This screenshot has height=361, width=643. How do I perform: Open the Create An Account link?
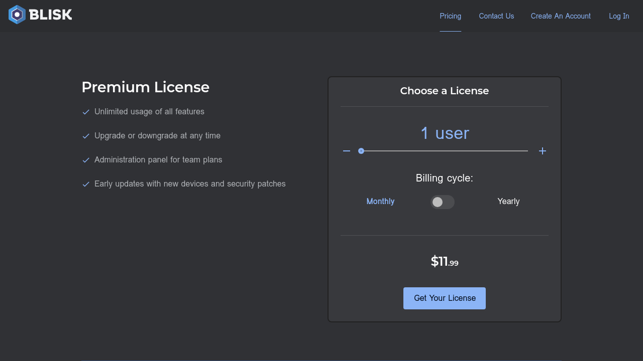pos(561,16)
